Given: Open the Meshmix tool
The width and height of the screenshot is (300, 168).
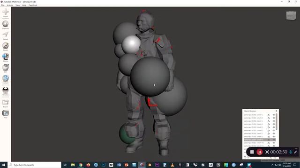Looking at the screenshot, I should (5, 25).
